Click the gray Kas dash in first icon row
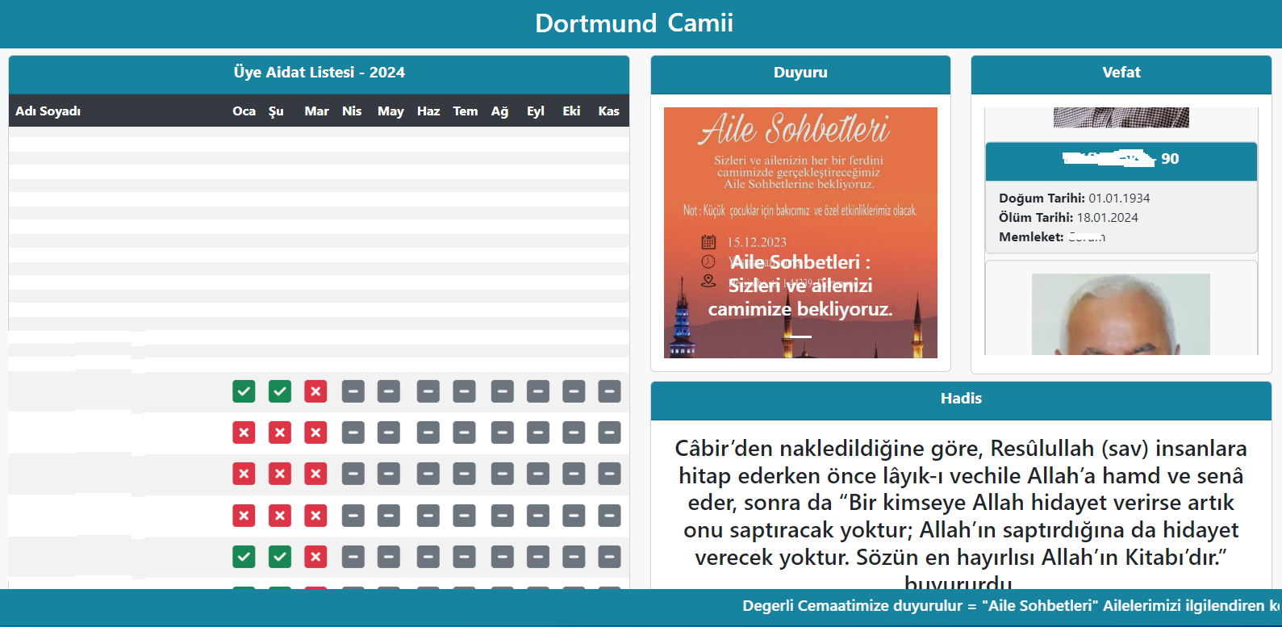 click(x=609, y=391)
